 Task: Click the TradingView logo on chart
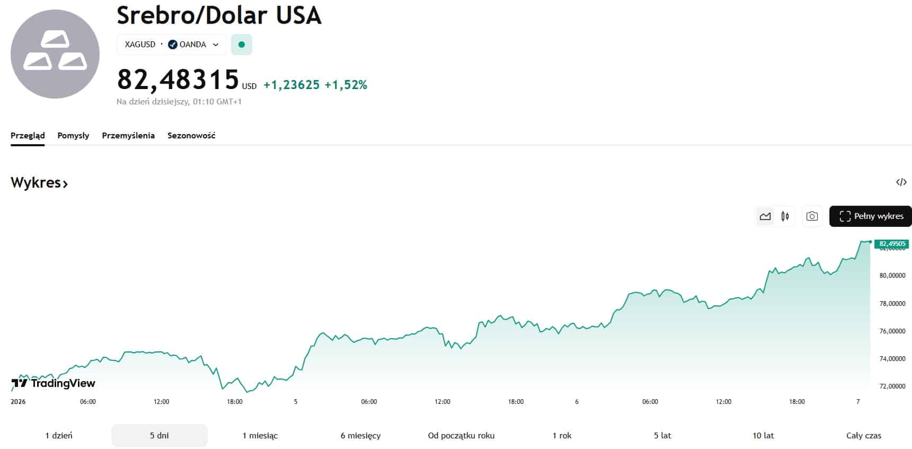click(54, 383)
